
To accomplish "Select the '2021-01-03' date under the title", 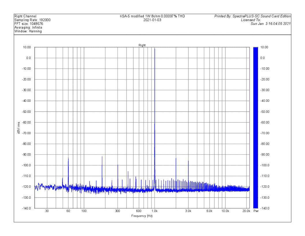I will tap(152, 20).
